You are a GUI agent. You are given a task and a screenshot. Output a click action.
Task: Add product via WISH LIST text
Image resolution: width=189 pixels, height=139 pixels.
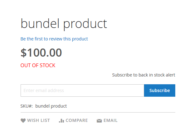(38, 120)
